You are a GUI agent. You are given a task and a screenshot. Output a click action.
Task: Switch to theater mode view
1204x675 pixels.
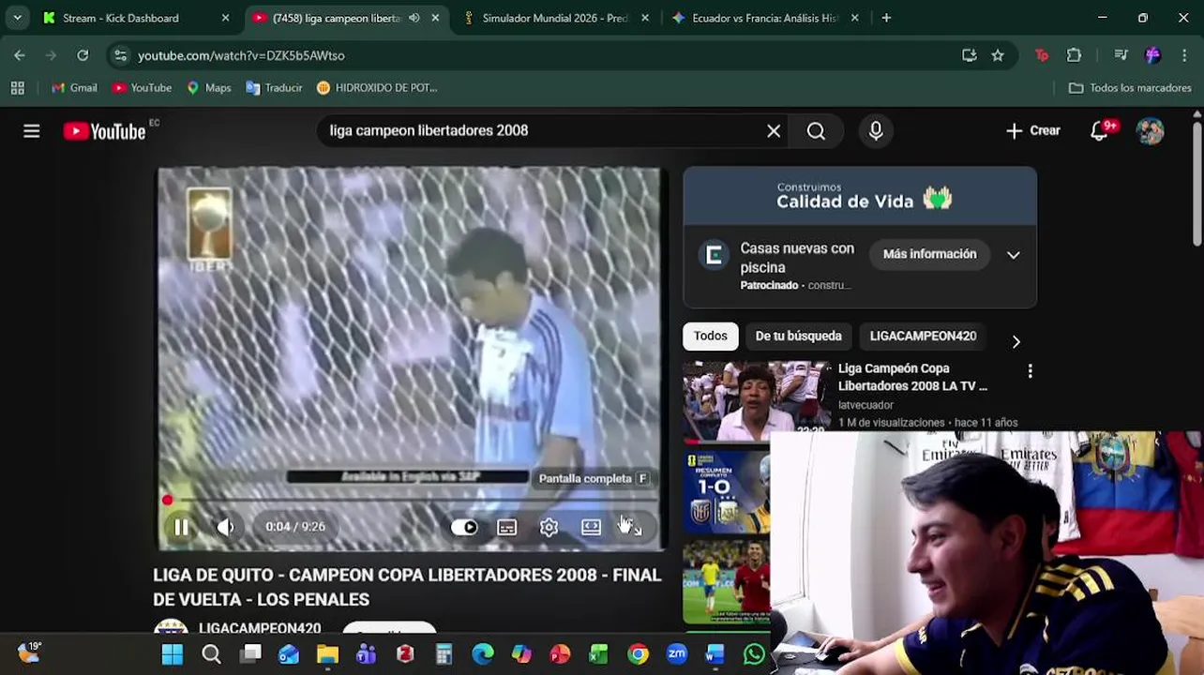(x=591, y=527)
